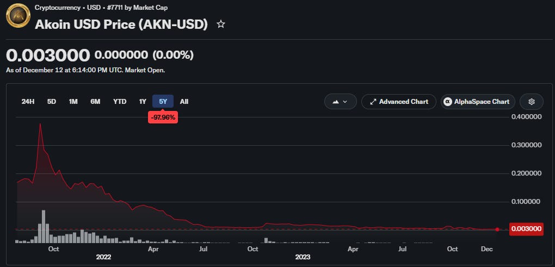Click the 0.400000 y-axis label
The image size is (555, 267).
pos(526,117)
